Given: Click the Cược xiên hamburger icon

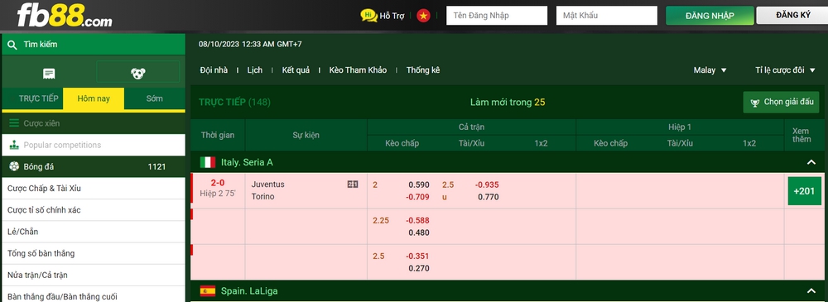Looking at the screenshot, I should [14, 123].
